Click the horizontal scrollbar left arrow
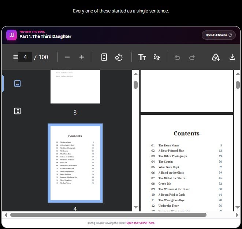Viewport: 242px width, 229px height. [6, 215]
